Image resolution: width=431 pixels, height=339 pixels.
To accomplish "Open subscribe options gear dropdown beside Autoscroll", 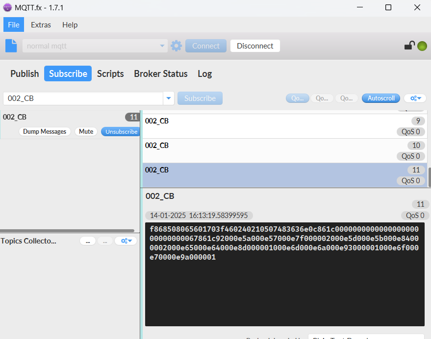I will [415, 98].
